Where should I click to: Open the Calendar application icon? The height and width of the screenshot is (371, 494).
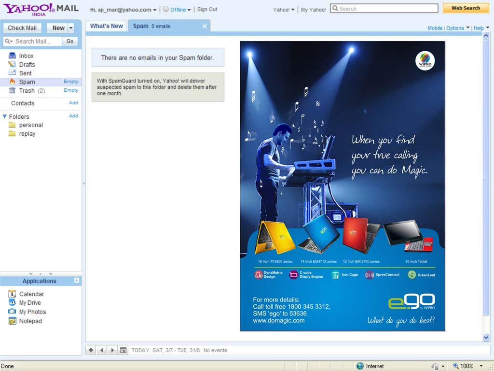pos(12,294)
